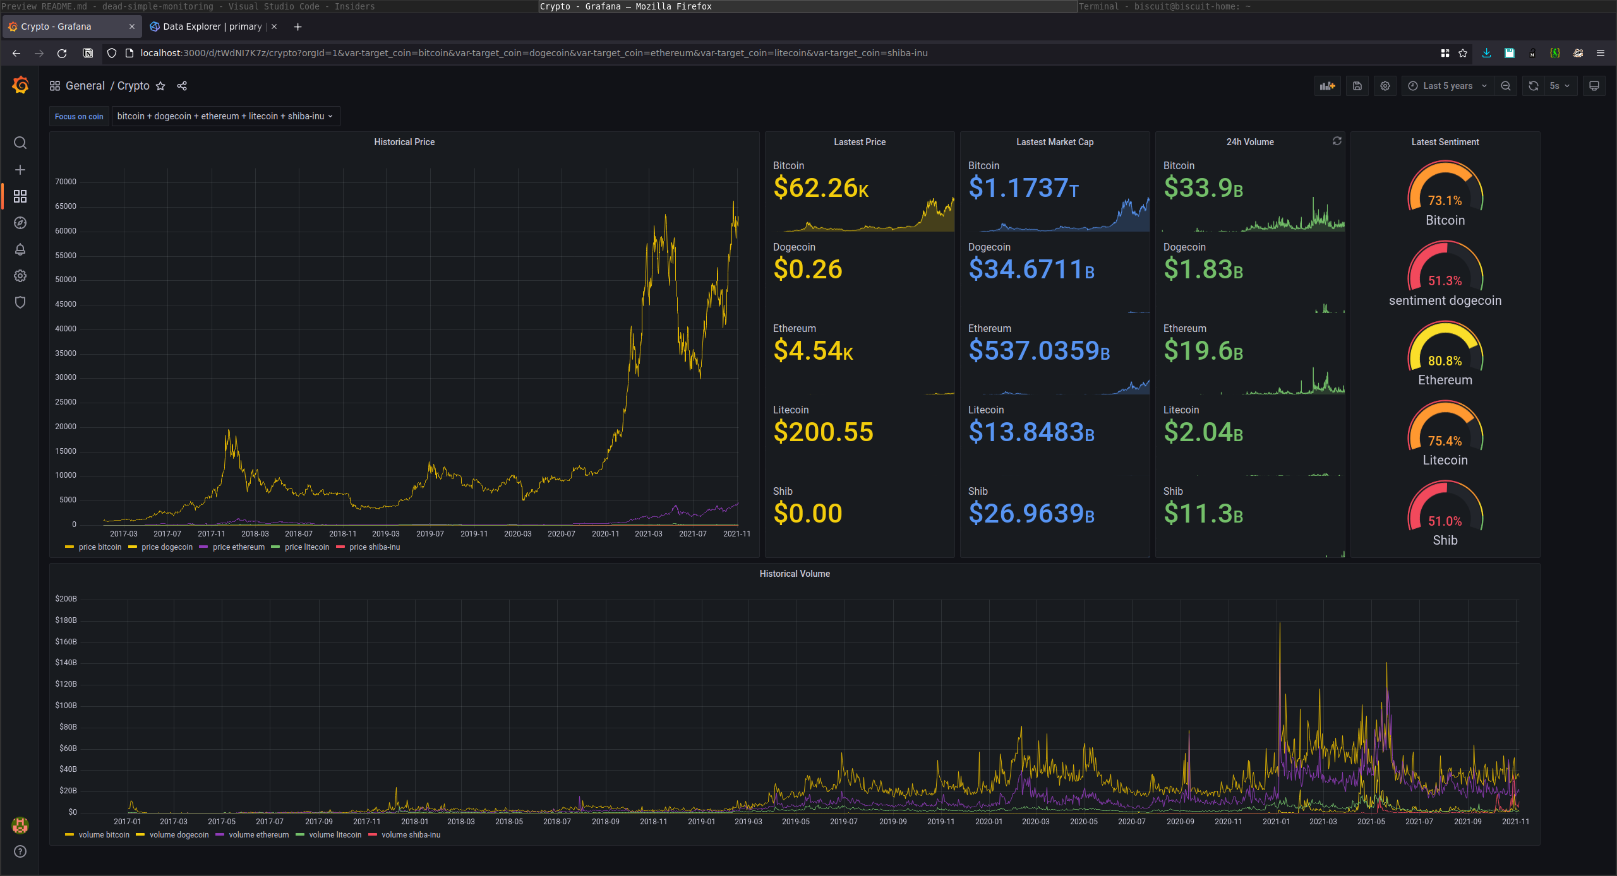This screenshot has width=1617, height=876.
Task: Open the Grafana search icon in sidebar
Action: point(20,143)
